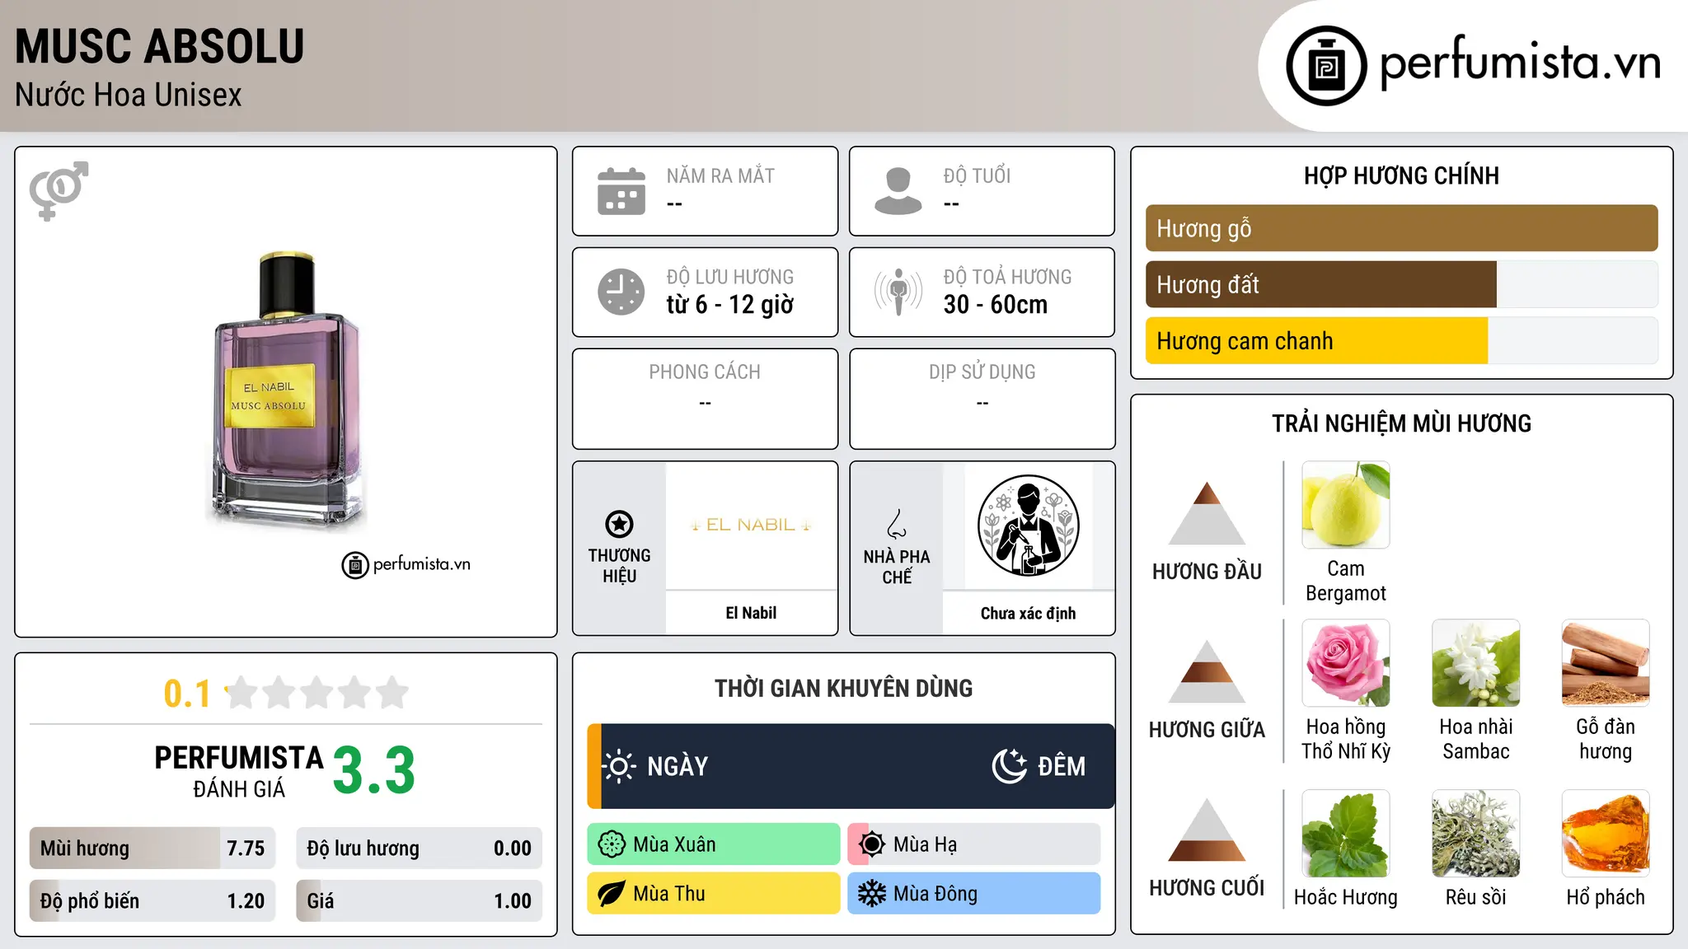Click the star badge icon above Thương hiệu
Viewport: 1688px width, 949px height.
619,524
